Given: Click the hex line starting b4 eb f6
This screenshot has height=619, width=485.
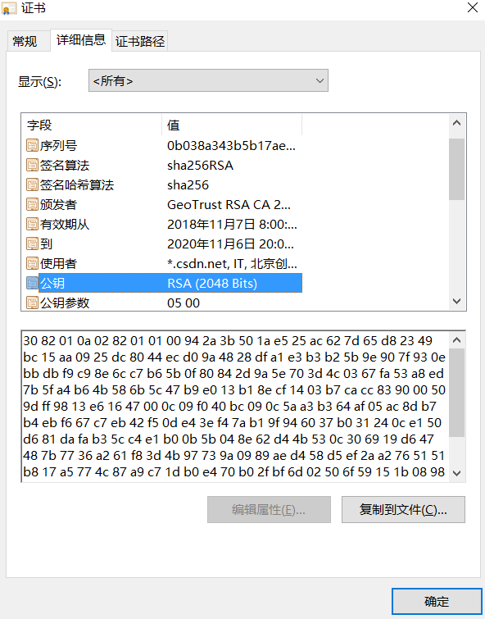Looking at the screenshot, I should (x=232, y=423).
